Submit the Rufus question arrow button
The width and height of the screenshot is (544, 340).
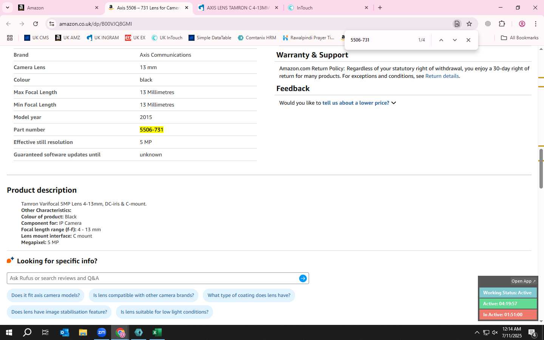(303, 278)
